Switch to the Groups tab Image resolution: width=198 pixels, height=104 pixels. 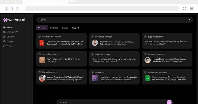pos(65,28)
